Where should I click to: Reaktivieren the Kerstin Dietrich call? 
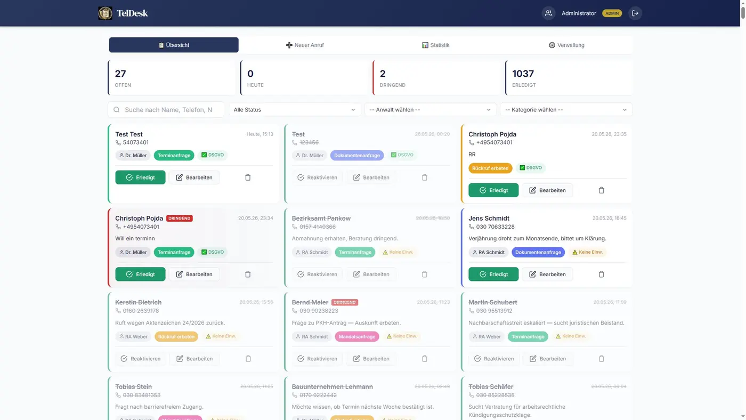click(x=141, y=359)
